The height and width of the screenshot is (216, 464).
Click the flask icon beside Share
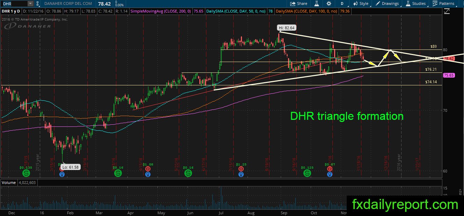[x=317, y=3]
